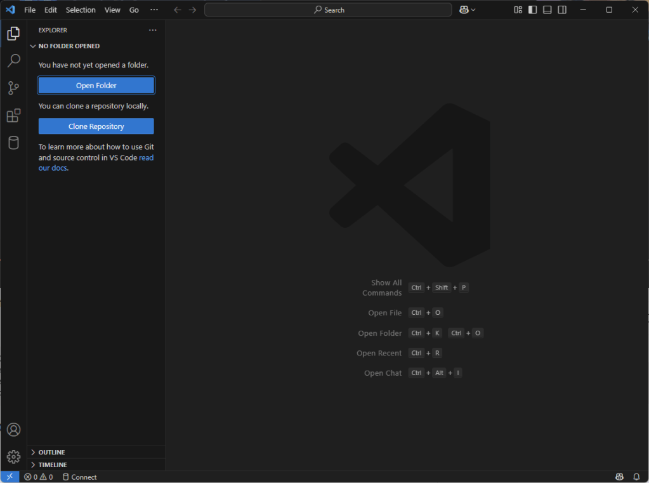Toggle the Secondary Side Bar
The height and width of the screenshot is (483, 649).
point(562,10)
